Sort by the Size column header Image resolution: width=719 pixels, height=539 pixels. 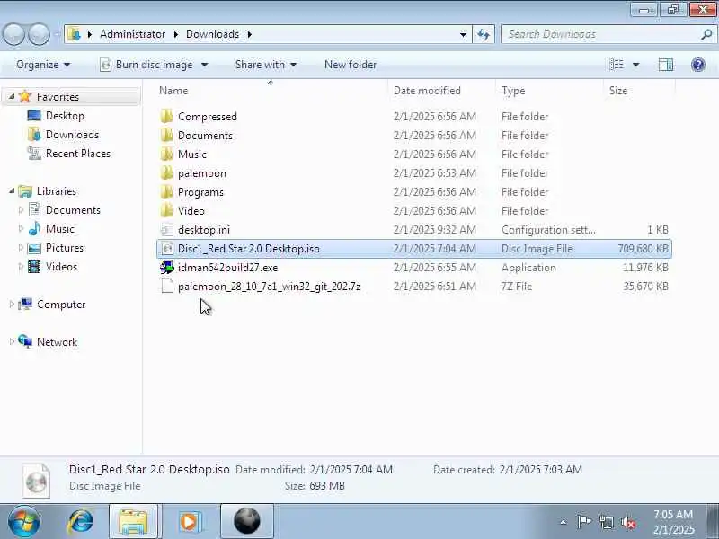(x=639, y=91)
